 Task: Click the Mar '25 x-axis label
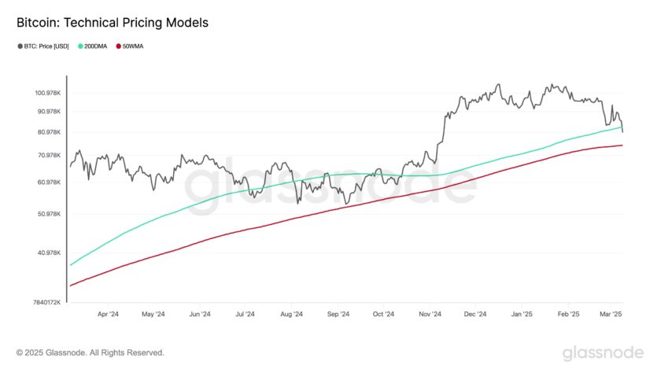pos(611,315)
